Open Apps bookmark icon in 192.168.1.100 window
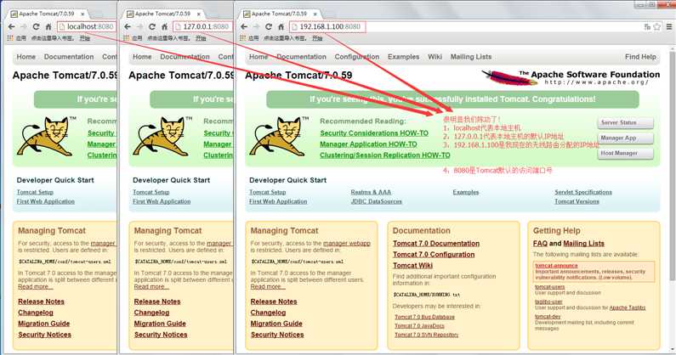The height and width of the screenshot is (355, 676). click(242, 38)
